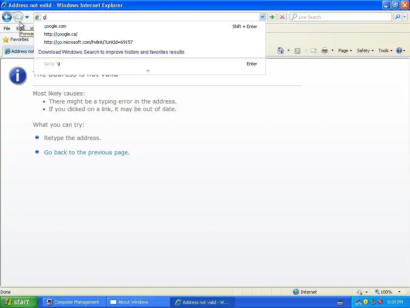Click in the address bar text field

coord(151,17)
